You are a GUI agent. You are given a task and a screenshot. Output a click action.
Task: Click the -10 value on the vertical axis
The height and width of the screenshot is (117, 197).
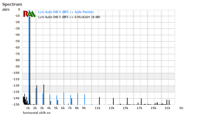tap(17, 16)
